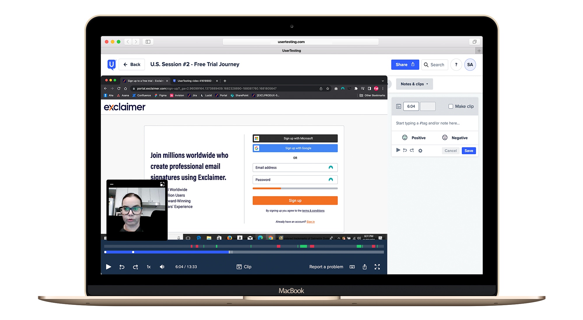
Task: Share this session video
Action: click(x=405, y=65)
